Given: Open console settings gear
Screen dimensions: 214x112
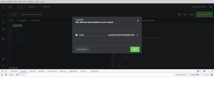Looking at the screenshot, I should click(212, 75).
